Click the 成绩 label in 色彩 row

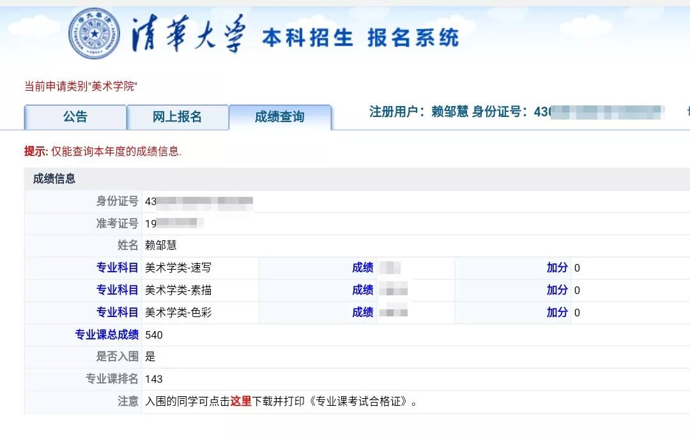(x=363, y=313)
